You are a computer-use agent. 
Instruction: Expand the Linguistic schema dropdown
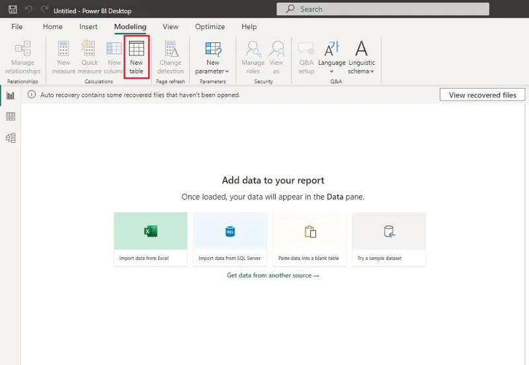(x=361, y=58)
